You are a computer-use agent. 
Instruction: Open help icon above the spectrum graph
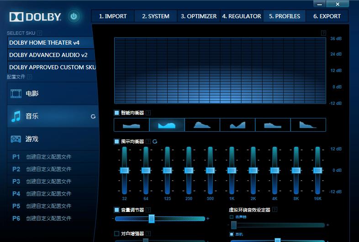(x=323, y=33)
